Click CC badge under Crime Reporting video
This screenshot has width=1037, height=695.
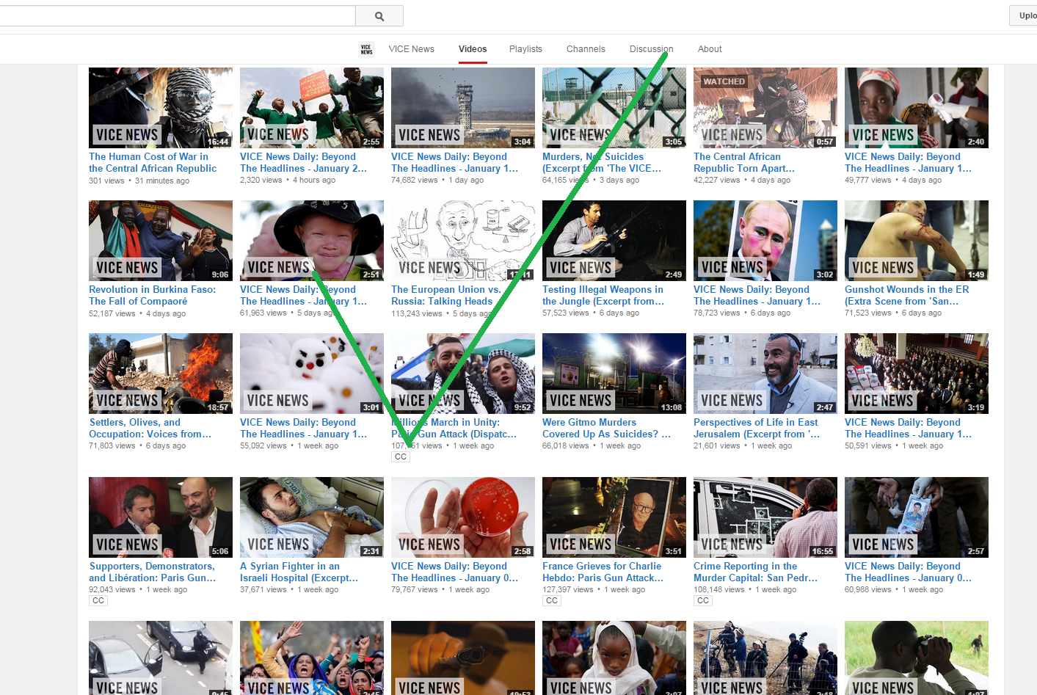[703, 600]
